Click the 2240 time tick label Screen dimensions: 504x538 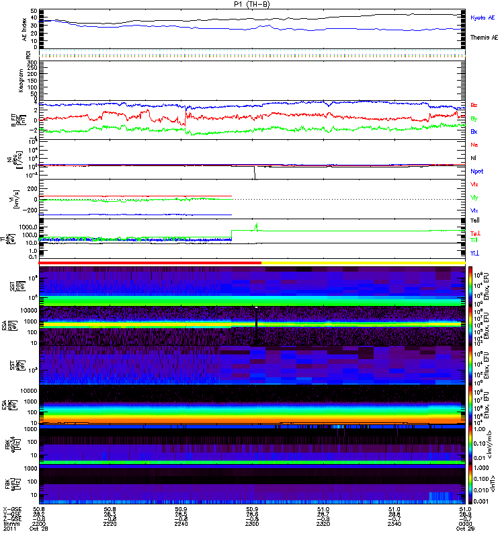coord(181,524)
